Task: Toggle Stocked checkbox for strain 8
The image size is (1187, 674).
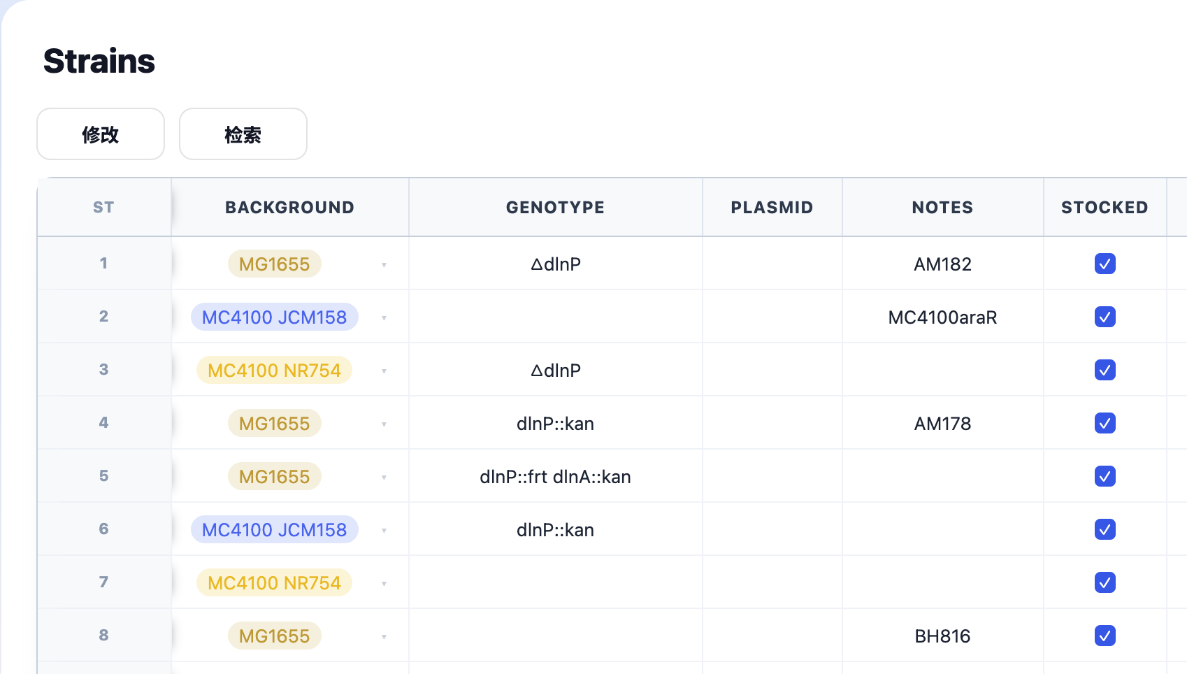Action: click(x=1105, y=636)
